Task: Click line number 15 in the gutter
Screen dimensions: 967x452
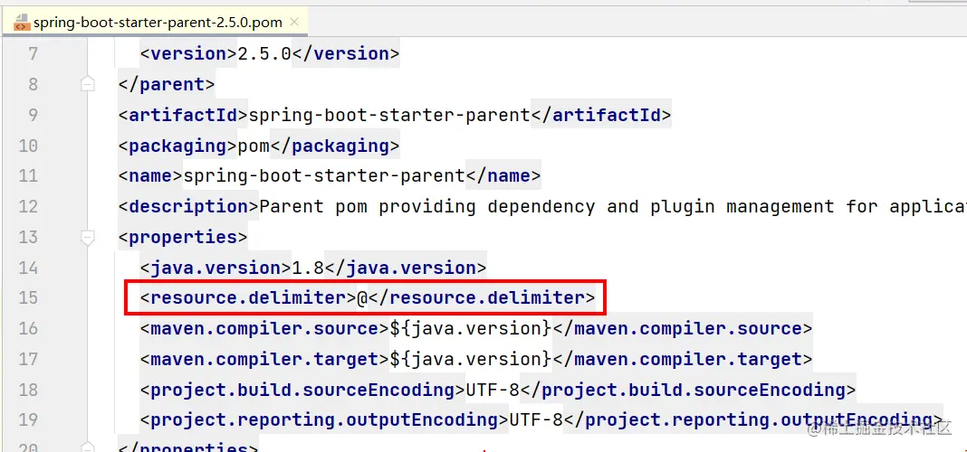Action: click(28, 298)
